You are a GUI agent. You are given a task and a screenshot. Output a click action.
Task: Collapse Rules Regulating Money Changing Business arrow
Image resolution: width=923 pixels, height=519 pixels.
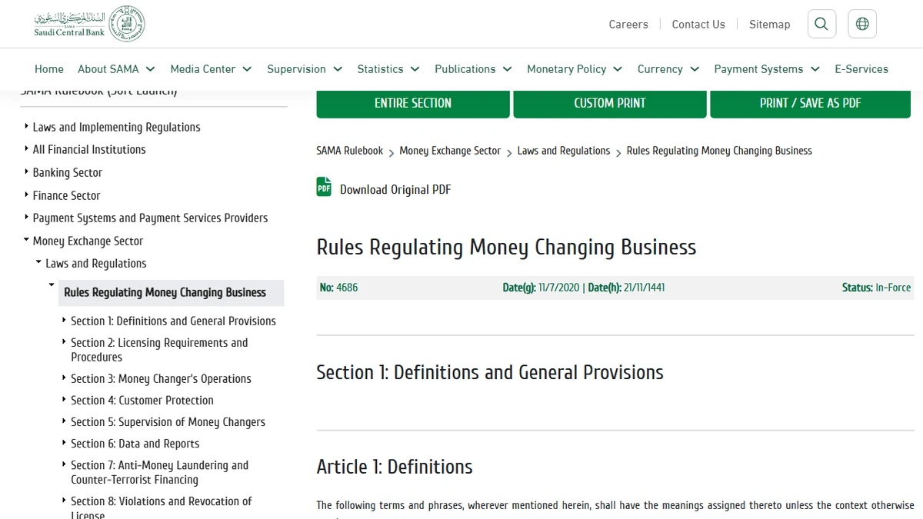pyautogui.click(x=52, y=284)
